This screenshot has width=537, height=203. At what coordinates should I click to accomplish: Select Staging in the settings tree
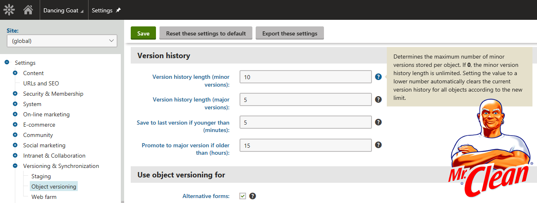click(x=41, y=176)
